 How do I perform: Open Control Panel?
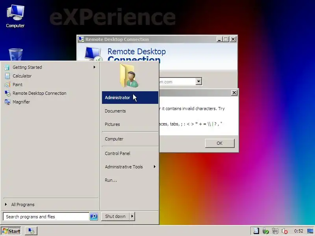click(130, 153)
